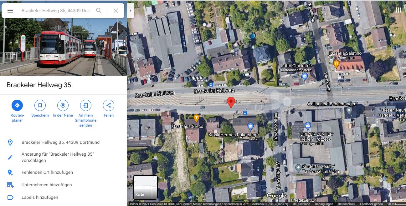
Task: Switch to Karte map view
Action: (x=145, y=187)
